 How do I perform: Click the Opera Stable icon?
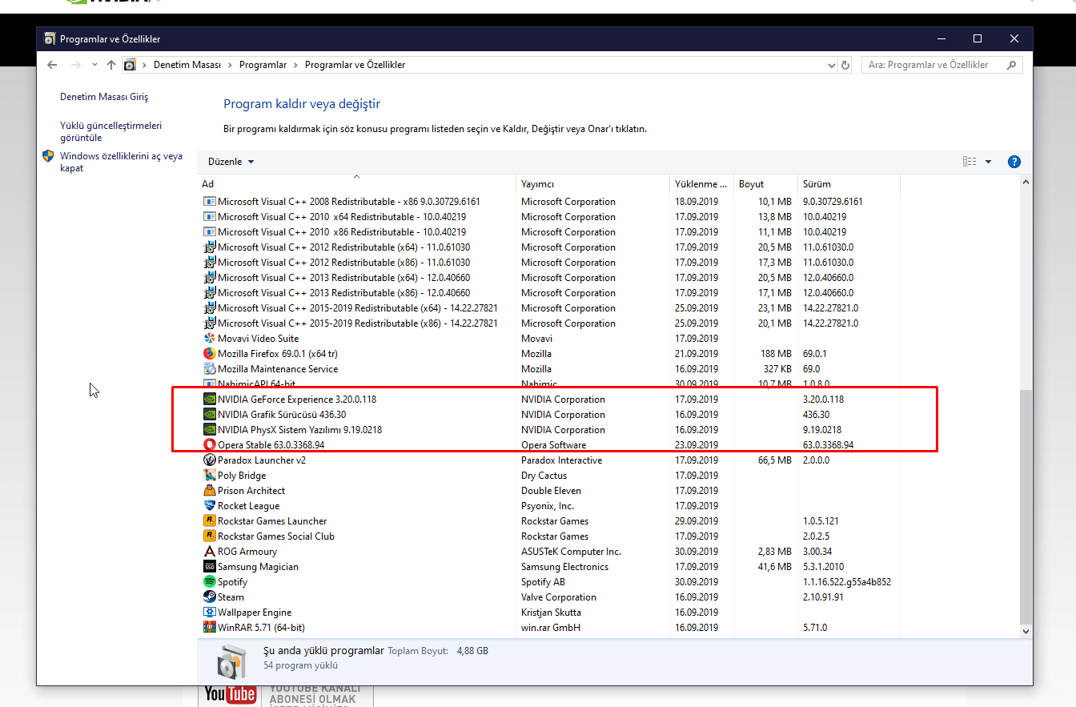(x=210, y=445)
